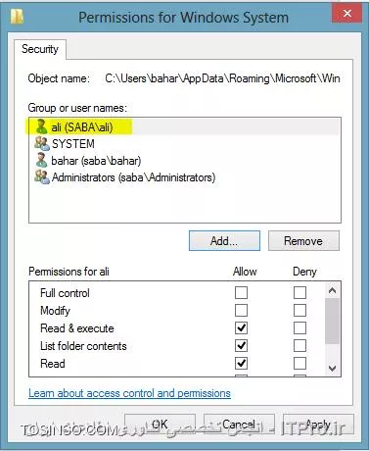The width and height of the screenshot is (369, 451).
Task: Check Modify under Allow
Action: pos(241,310)
